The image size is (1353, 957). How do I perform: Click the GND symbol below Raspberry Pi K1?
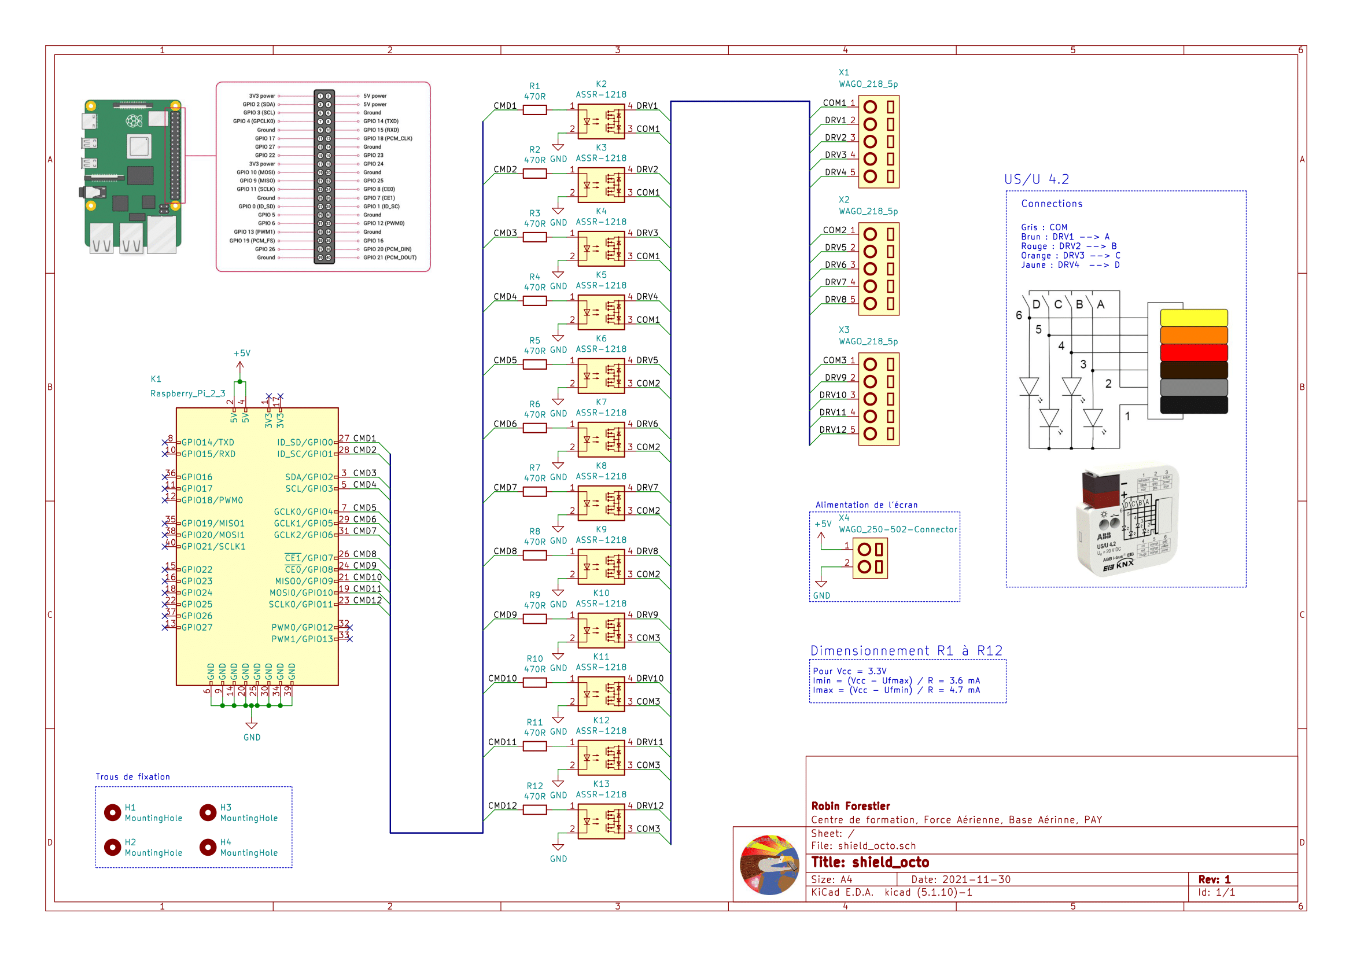pyautogui.click(x=252, y=726)
